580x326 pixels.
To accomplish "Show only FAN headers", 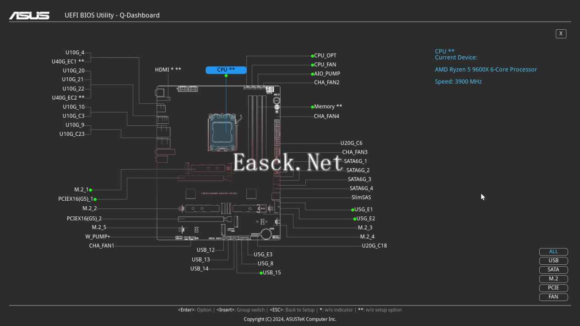I will click(x=553, y=297).
